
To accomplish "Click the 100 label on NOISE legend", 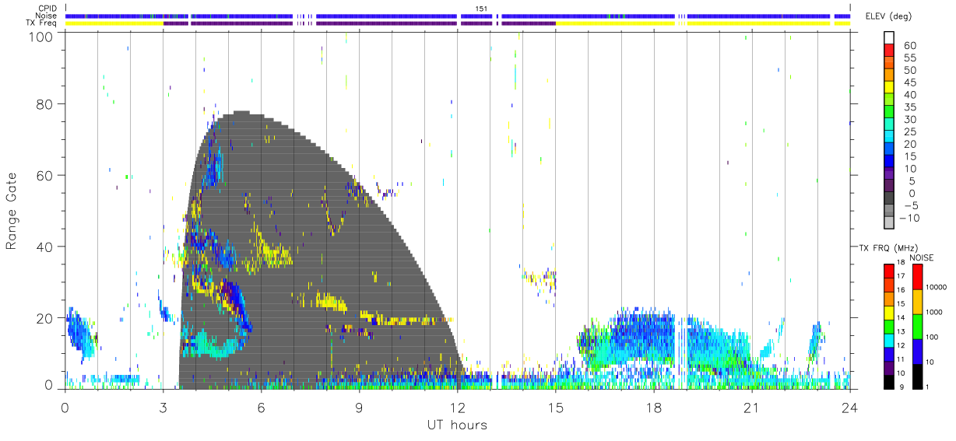I will tap(933, 337).
